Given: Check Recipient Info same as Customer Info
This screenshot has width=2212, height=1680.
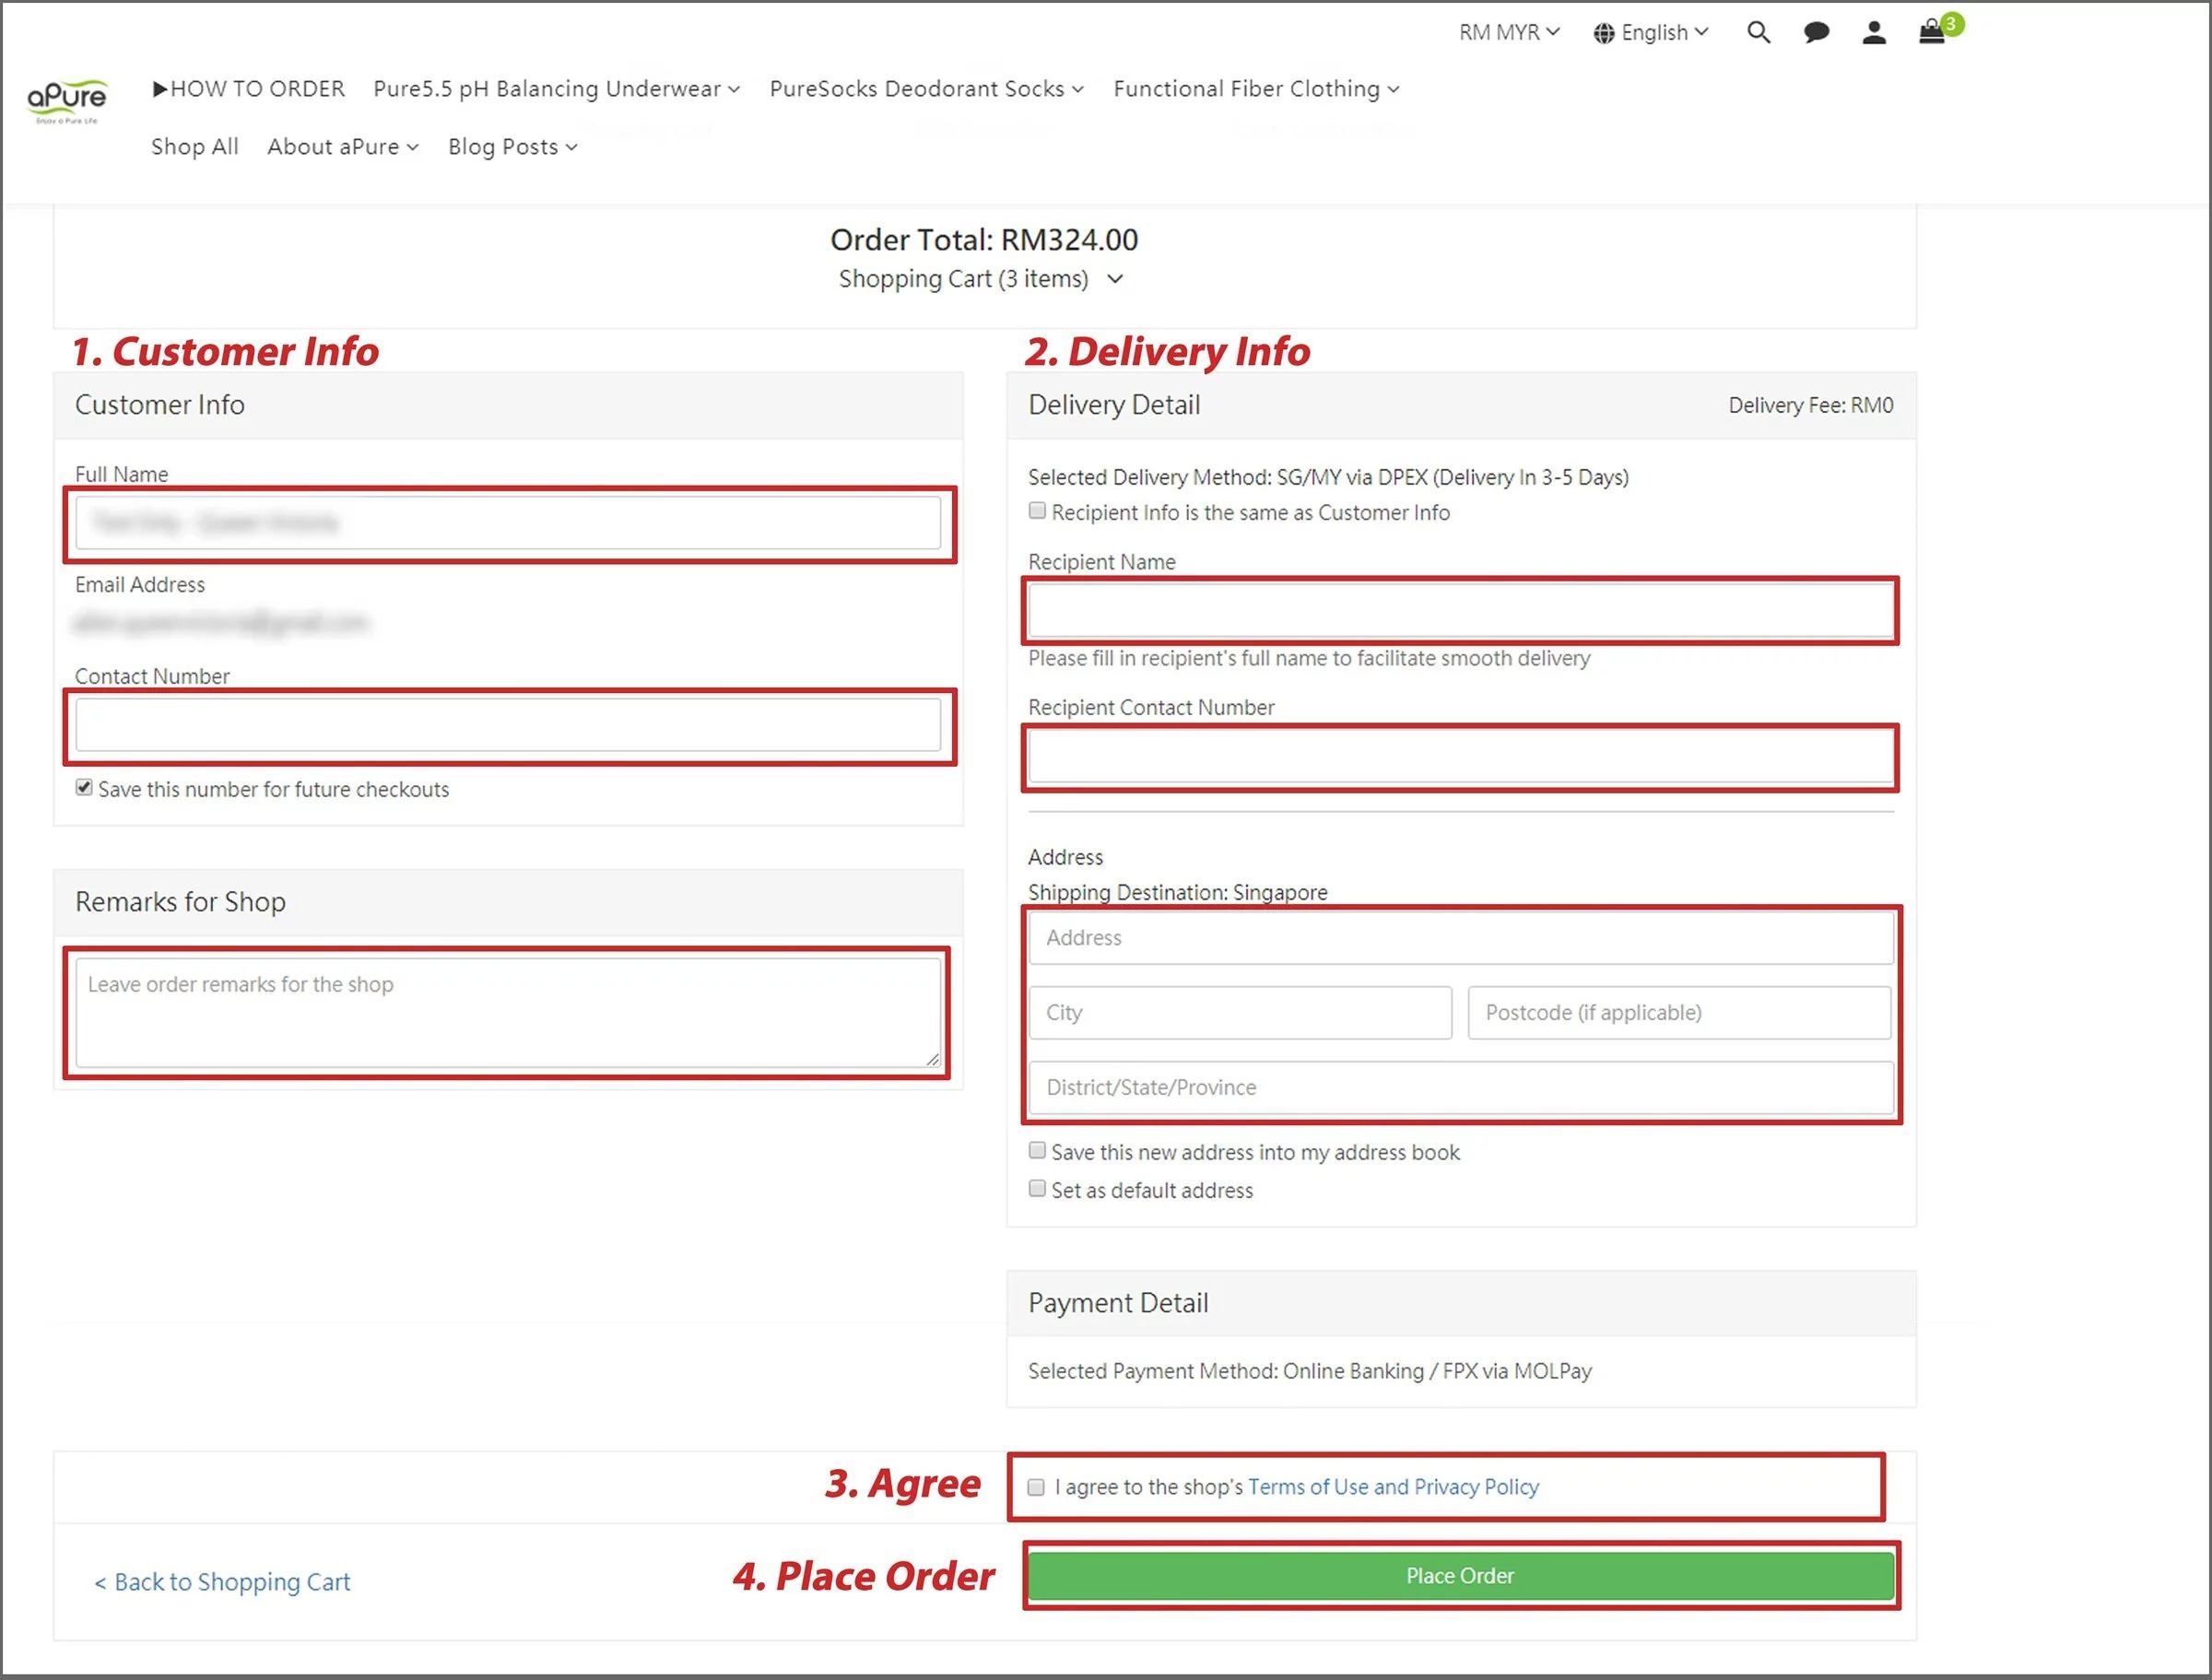Looking at the screenshot, I should click(1037, 511).
